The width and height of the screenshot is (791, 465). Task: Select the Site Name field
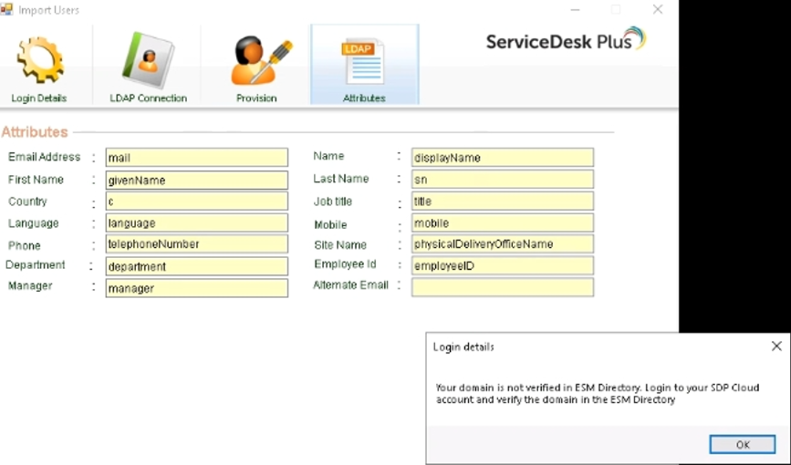(503, 244)
